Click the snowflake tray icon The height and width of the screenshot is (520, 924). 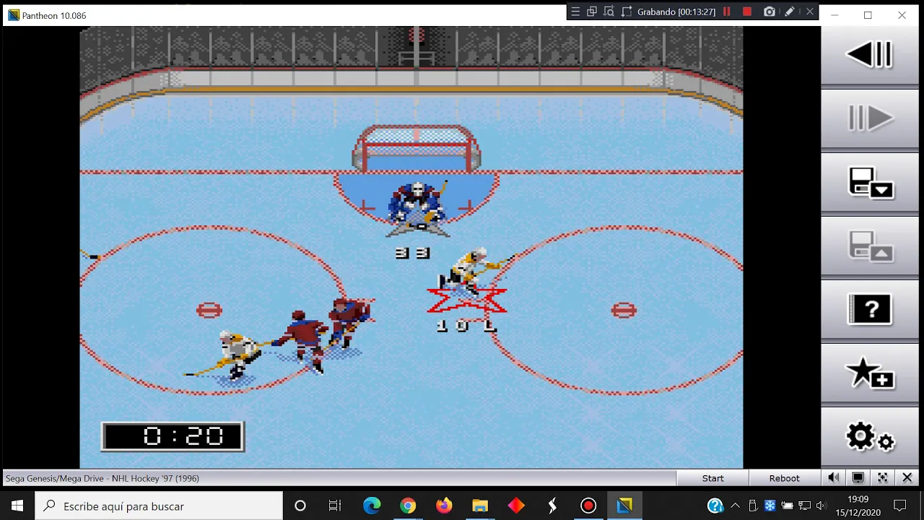pos(770,506)
